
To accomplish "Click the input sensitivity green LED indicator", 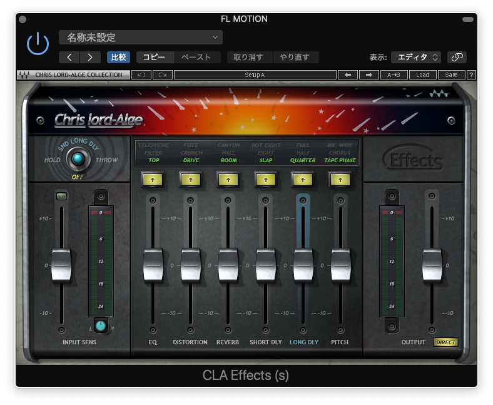I will click(61, 197).
